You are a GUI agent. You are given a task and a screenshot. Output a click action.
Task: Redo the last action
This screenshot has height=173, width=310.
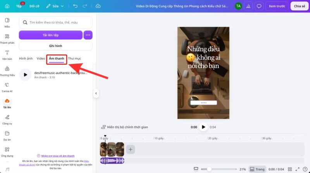(85, 6)
